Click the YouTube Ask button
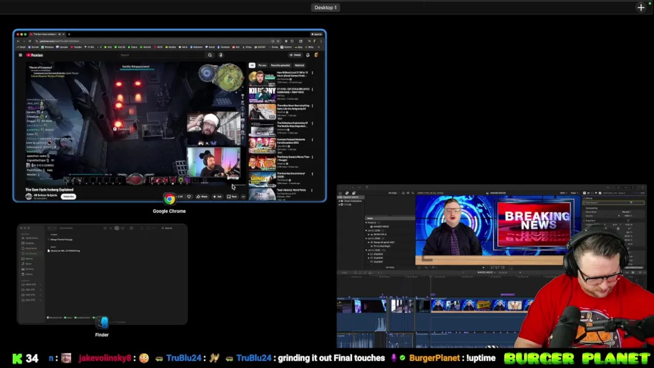 (x=218, y=197)
